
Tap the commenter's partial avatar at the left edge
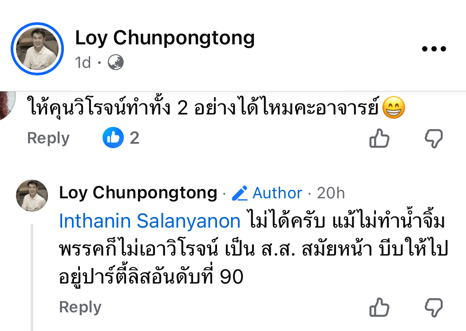(7, 105)
